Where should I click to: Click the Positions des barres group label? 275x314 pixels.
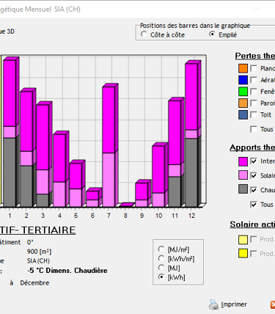tap(195, 26)
